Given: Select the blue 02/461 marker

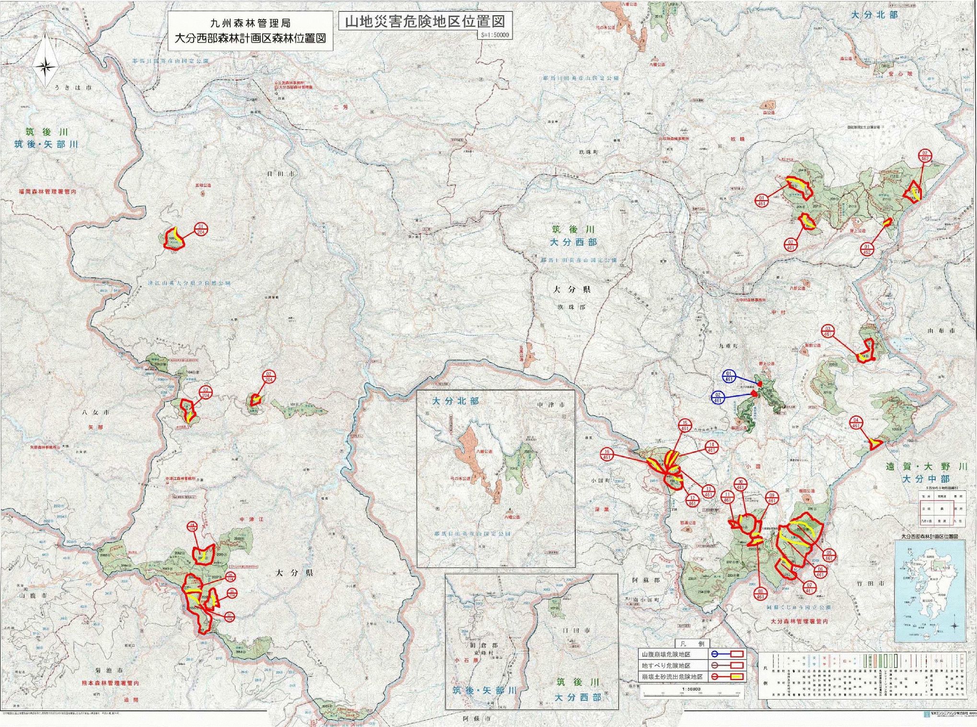Looking at the screenshot, I should pyautogui.click(x=718, y=398).
